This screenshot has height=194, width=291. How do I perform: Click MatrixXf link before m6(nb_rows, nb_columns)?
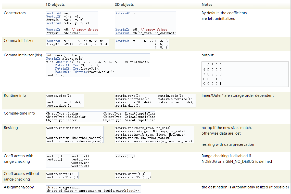pos(122,33)
